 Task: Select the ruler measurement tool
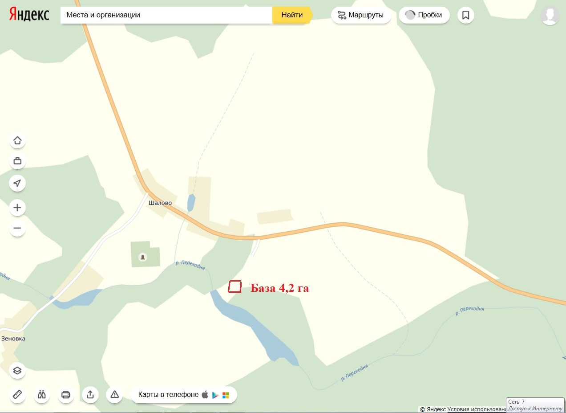click(x=17, y=395)
